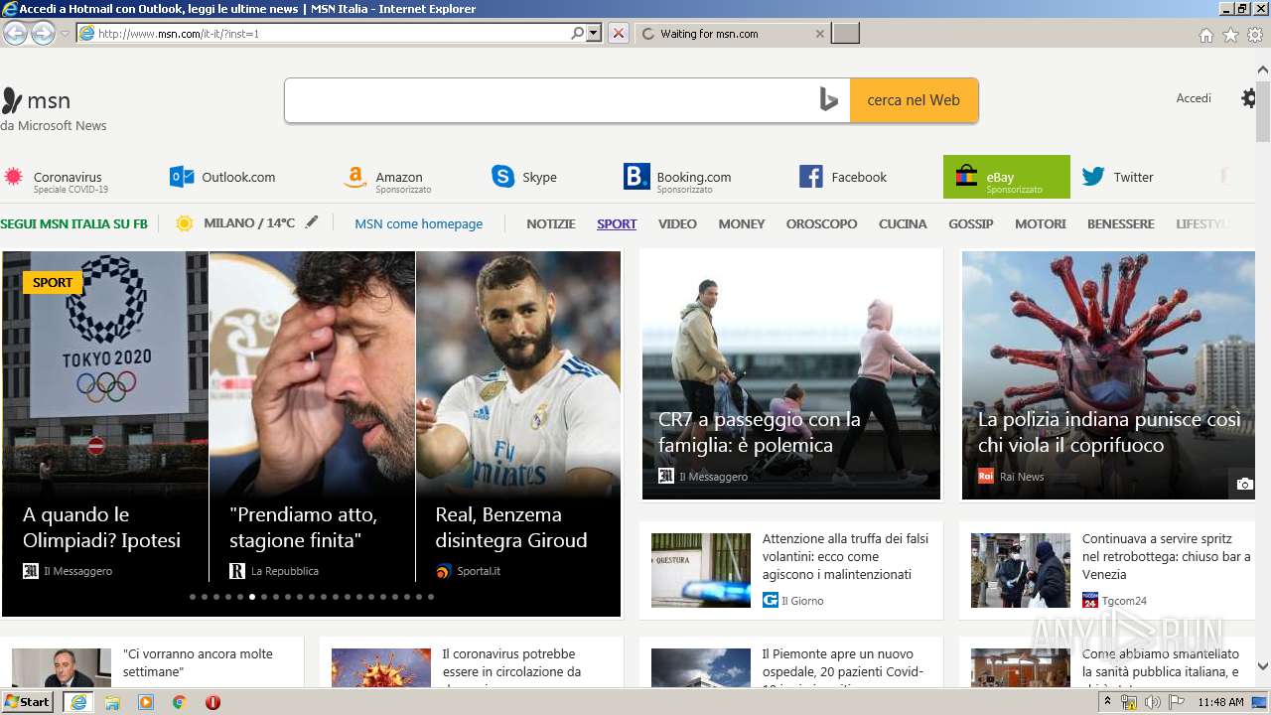This screenshot has width=1271, height=715.
Task: Click the page scrollbar up arrow
Action: (1262, 70)
